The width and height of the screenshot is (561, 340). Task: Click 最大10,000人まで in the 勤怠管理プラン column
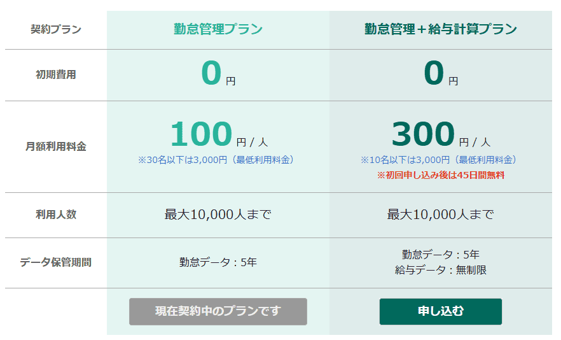click(218, 215)
